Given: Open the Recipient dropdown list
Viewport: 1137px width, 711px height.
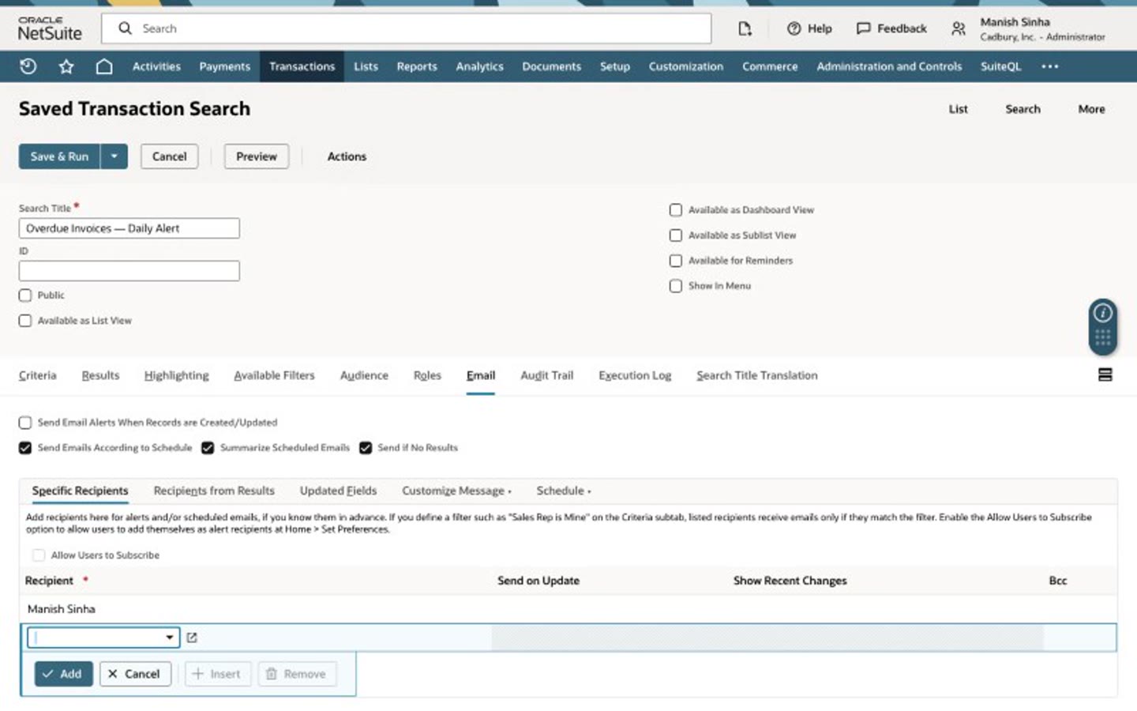Looking at the screenshot, I should pyautogui.click(x=169, y=638).
